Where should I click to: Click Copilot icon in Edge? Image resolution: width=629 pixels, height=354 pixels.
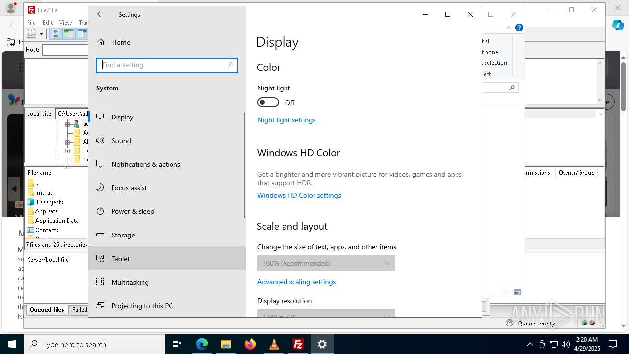[618, 25]
